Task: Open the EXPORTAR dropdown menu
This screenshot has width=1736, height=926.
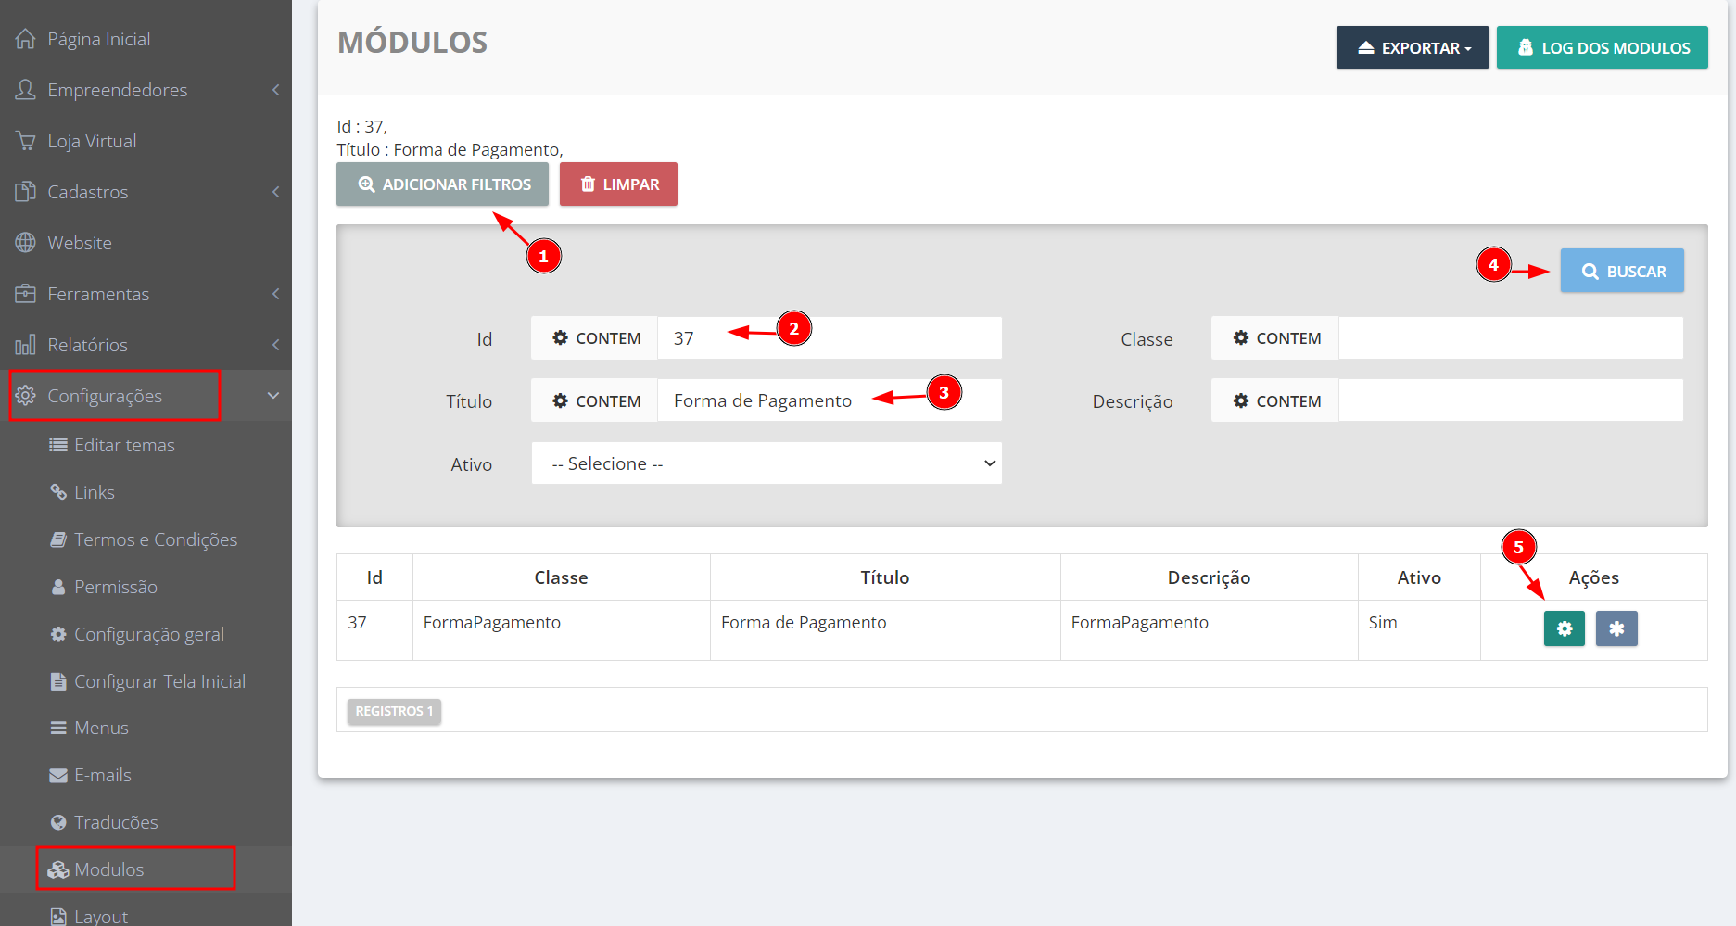Action: pos(1412,47)
